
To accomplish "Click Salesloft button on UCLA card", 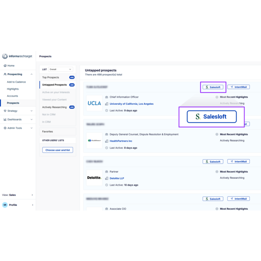I will click(213, 87).
